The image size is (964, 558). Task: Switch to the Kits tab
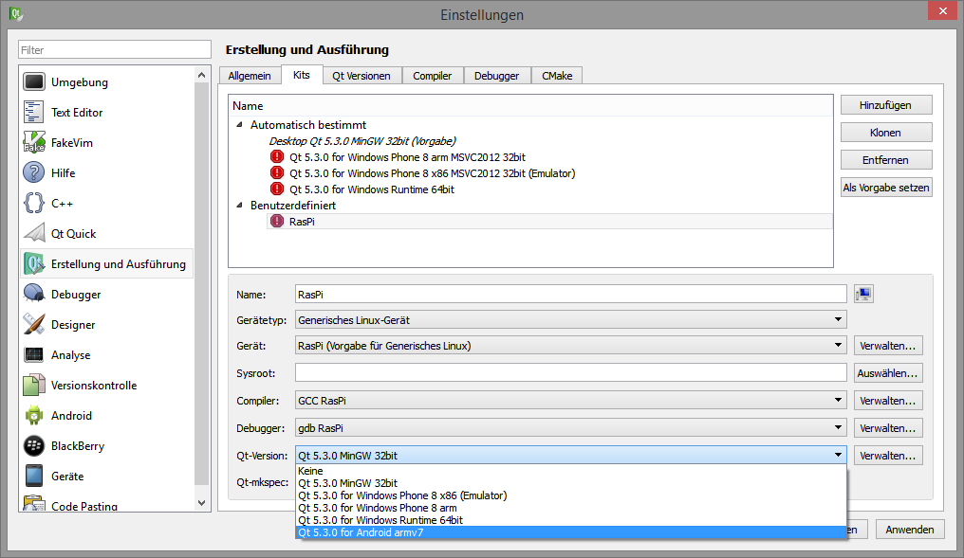point(302,74)
